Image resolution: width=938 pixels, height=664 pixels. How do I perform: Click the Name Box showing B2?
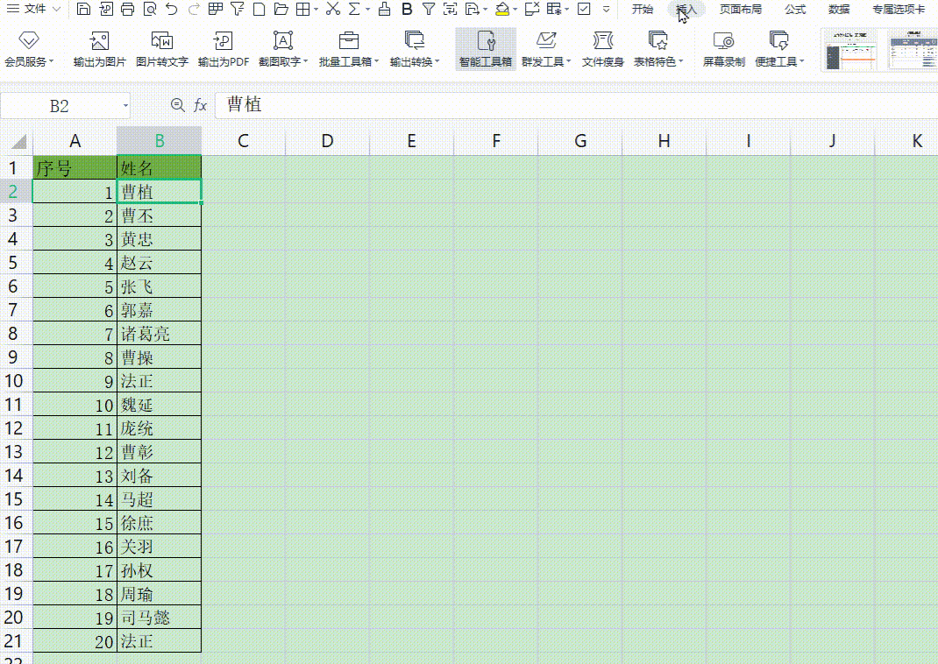coord(59,106)
